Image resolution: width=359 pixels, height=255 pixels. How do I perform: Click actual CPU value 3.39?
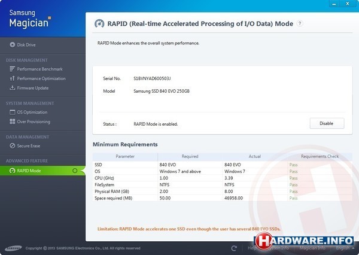pyautogui.click(x=229, y=178)
